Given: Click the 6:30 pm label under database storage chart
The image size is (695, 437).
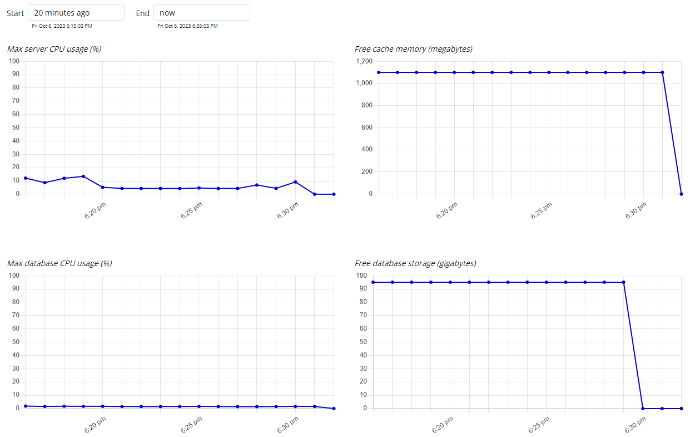Looking at the screenshot, I should [635, 425].
